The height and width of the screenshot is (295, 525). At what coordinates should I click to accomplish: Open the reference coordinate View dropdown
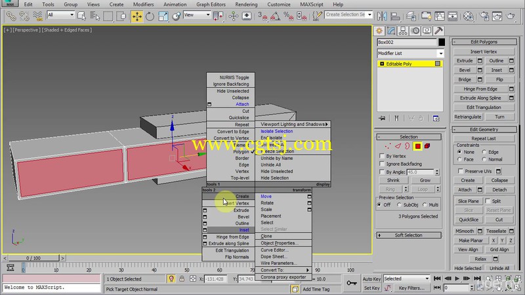tap(198, 14)
